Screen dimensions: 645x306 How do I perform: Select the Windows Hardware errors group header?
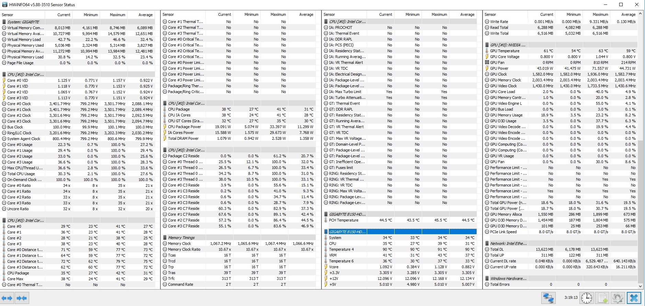tap(508, 279)
